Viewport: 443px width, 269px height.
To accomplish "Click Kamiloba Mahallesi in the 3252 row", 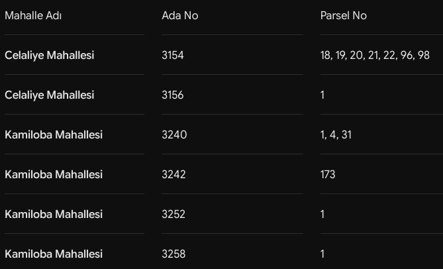I will coord(54,214).
